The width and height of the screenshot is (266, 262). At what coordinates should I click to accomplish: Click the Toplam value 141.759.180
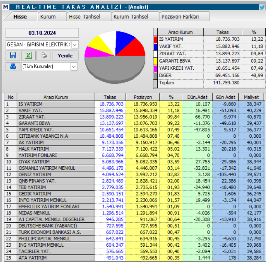coord(226,83)
